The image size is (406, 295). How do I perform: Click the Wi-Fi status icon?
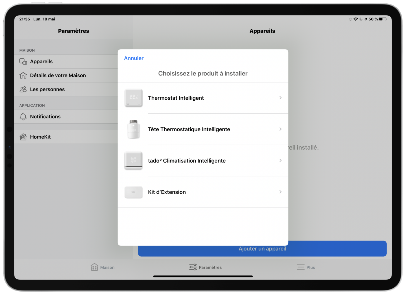point(356,19)
